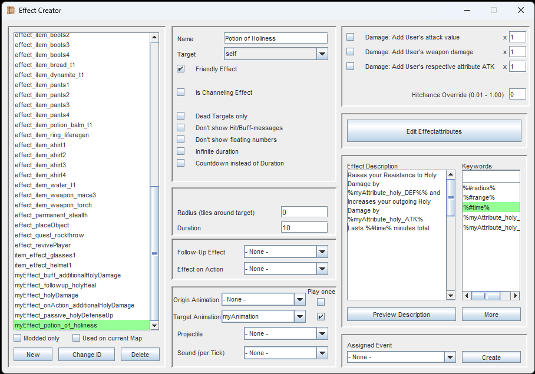Click the Edit Effectattributes button
Image resolution: width=535 pixels, height=374 pixels.
click(434, 131)
